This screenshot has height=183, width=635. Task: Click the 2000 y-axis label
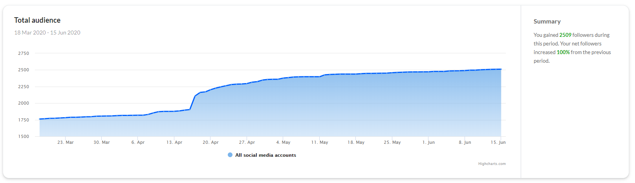tap(24, 103)
